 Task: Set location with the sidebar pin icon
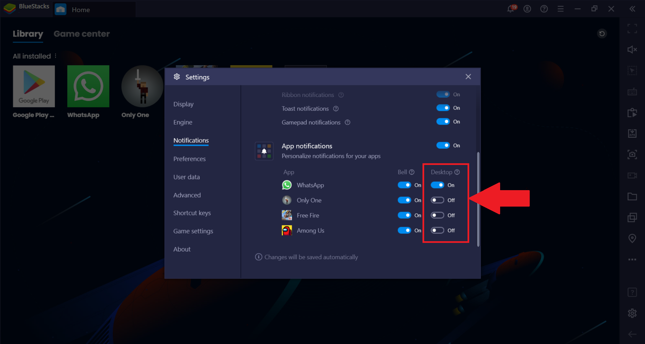coord(632,239)
